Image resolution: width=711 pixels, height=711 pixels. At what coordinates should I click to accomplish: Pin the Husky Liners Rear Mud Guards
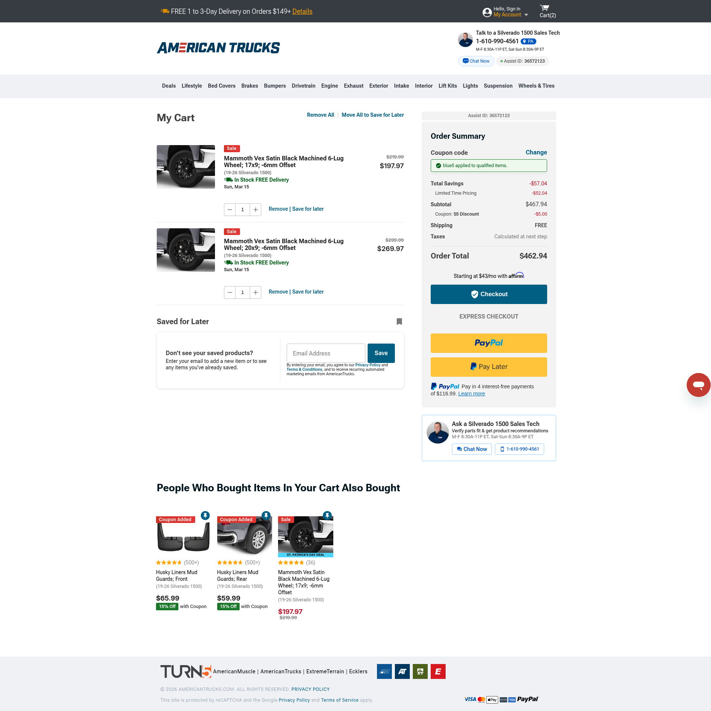[266, 516]
